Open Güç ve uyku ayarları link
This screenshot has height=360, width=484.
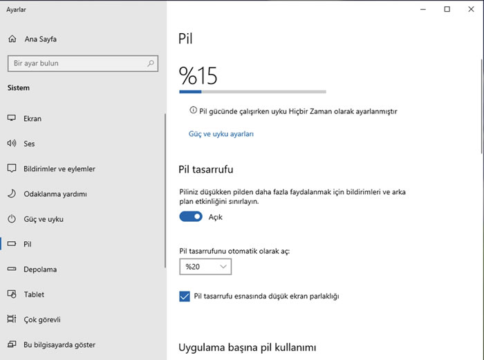[221, 134]
